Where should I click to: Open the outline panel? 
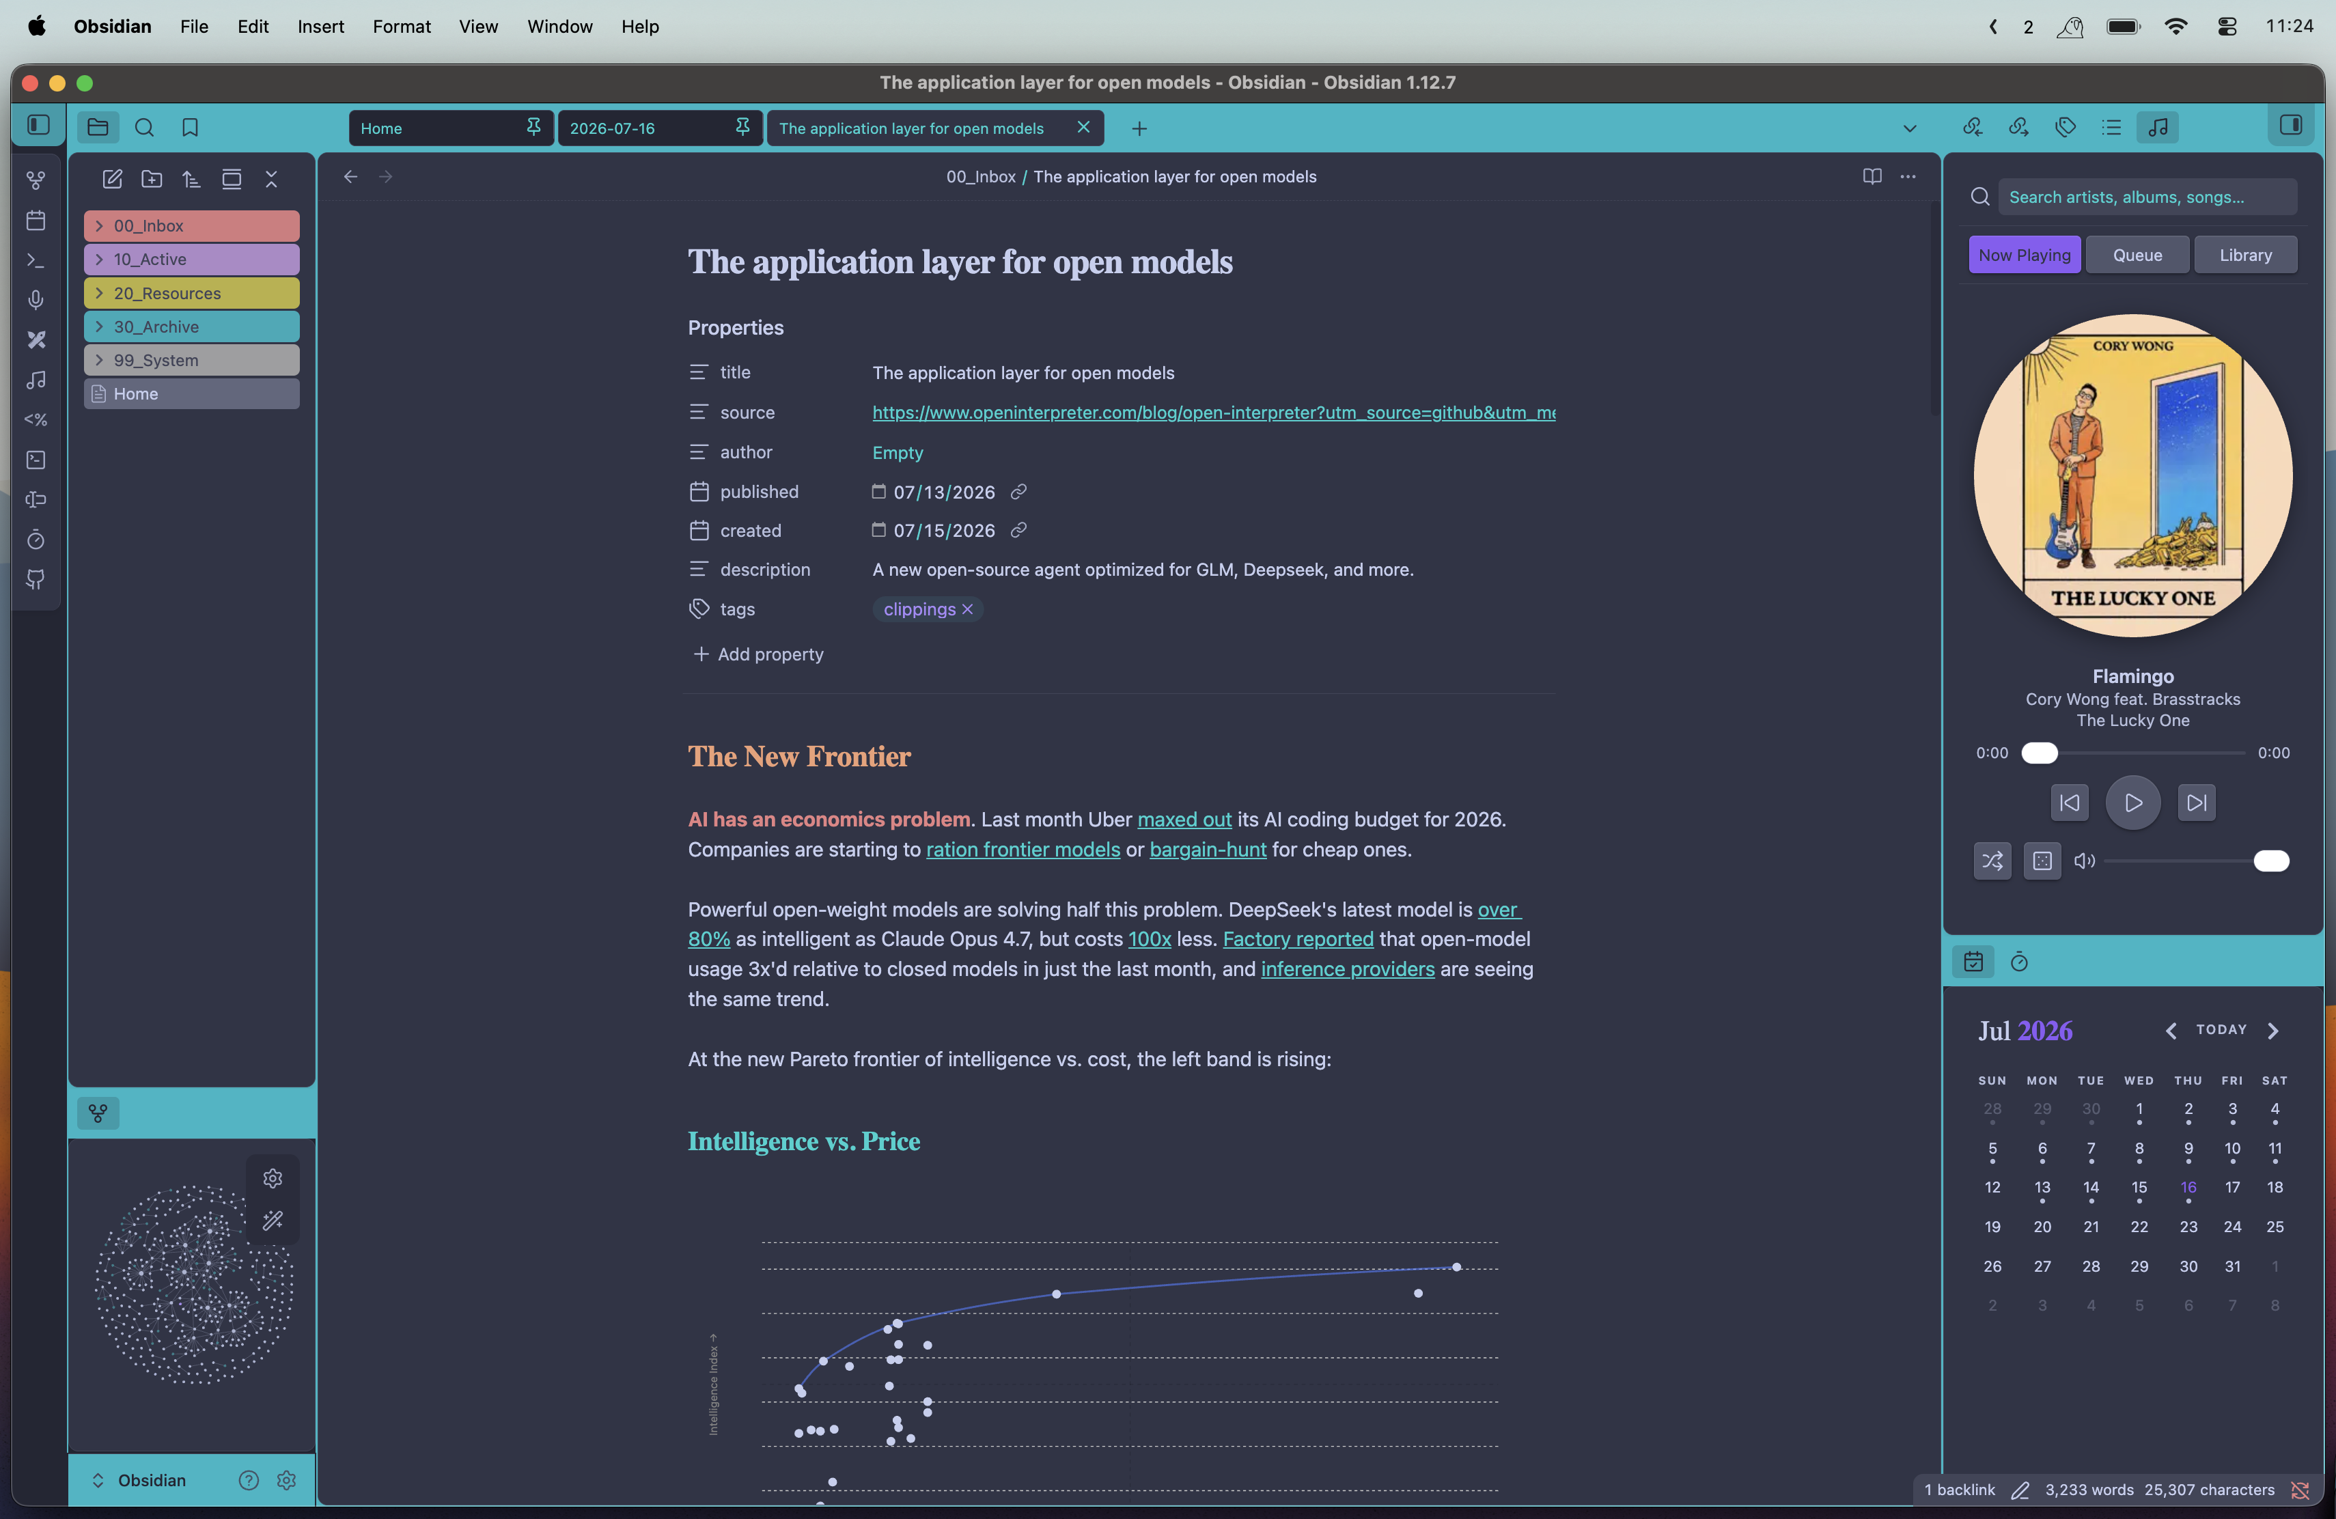[2111, 128]
